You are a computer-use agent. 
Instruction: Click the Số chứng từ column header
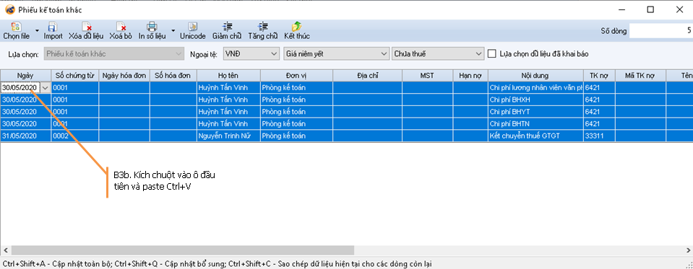[74, 76]
